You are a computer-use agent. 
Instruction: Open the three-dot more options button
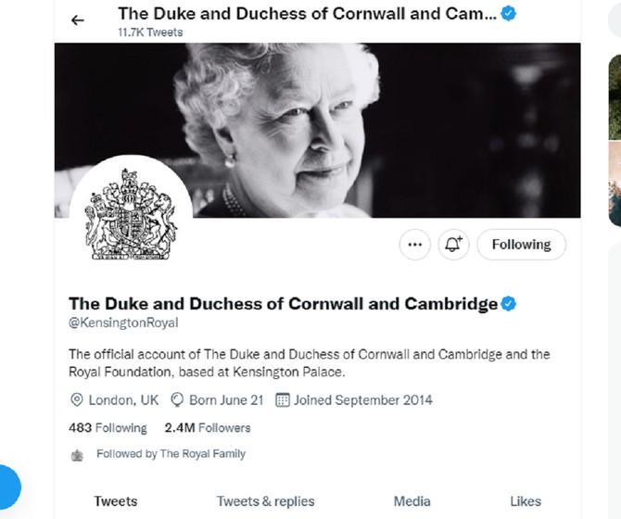click(414, 245)
